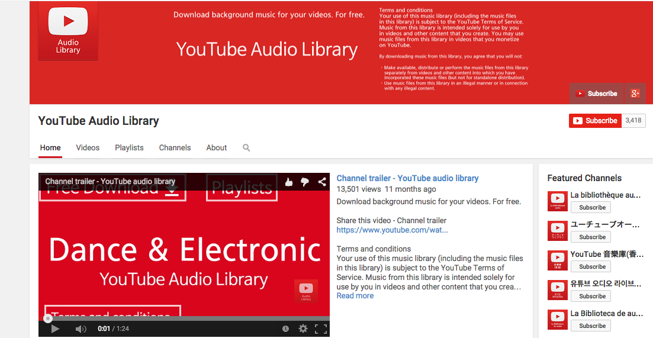Click the red Subscribe button beside 3,418
The height and width of the screenshot is (338, 653).
click(595, 121)
